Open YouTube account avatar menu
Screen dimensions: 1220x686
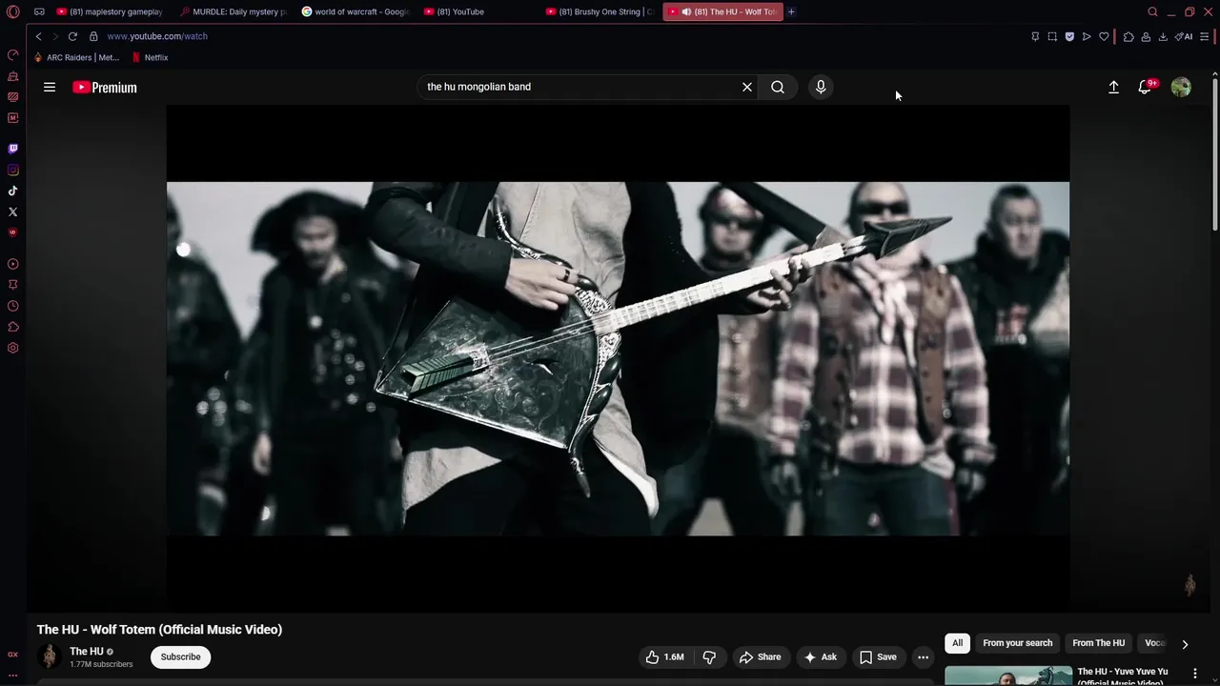pyautogui.click(x=1181, y=87)
